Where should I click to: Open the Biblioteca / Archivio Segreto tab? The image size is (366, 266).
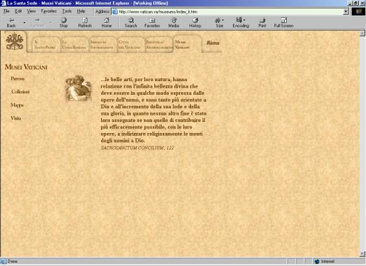coord(158,45)
